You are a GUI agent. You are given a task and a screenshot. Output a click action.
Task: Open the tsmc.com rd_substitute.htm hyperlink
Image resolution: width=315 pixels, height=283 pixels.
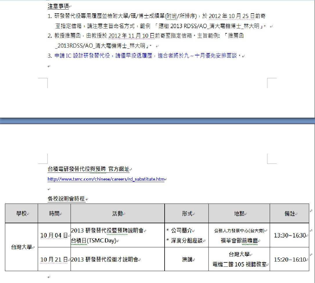point(106,179)
